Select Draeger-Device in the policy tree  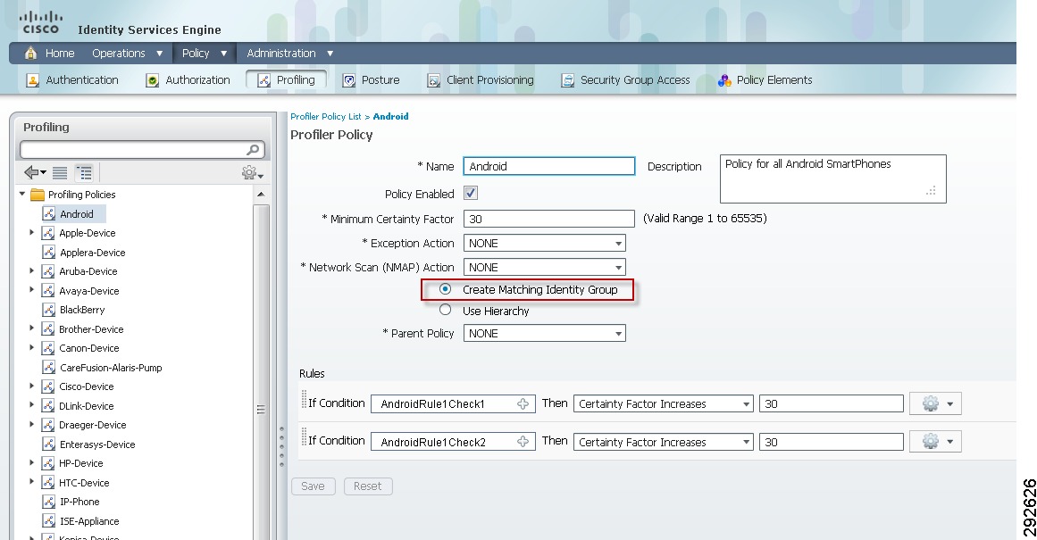(x=93, y=425)
